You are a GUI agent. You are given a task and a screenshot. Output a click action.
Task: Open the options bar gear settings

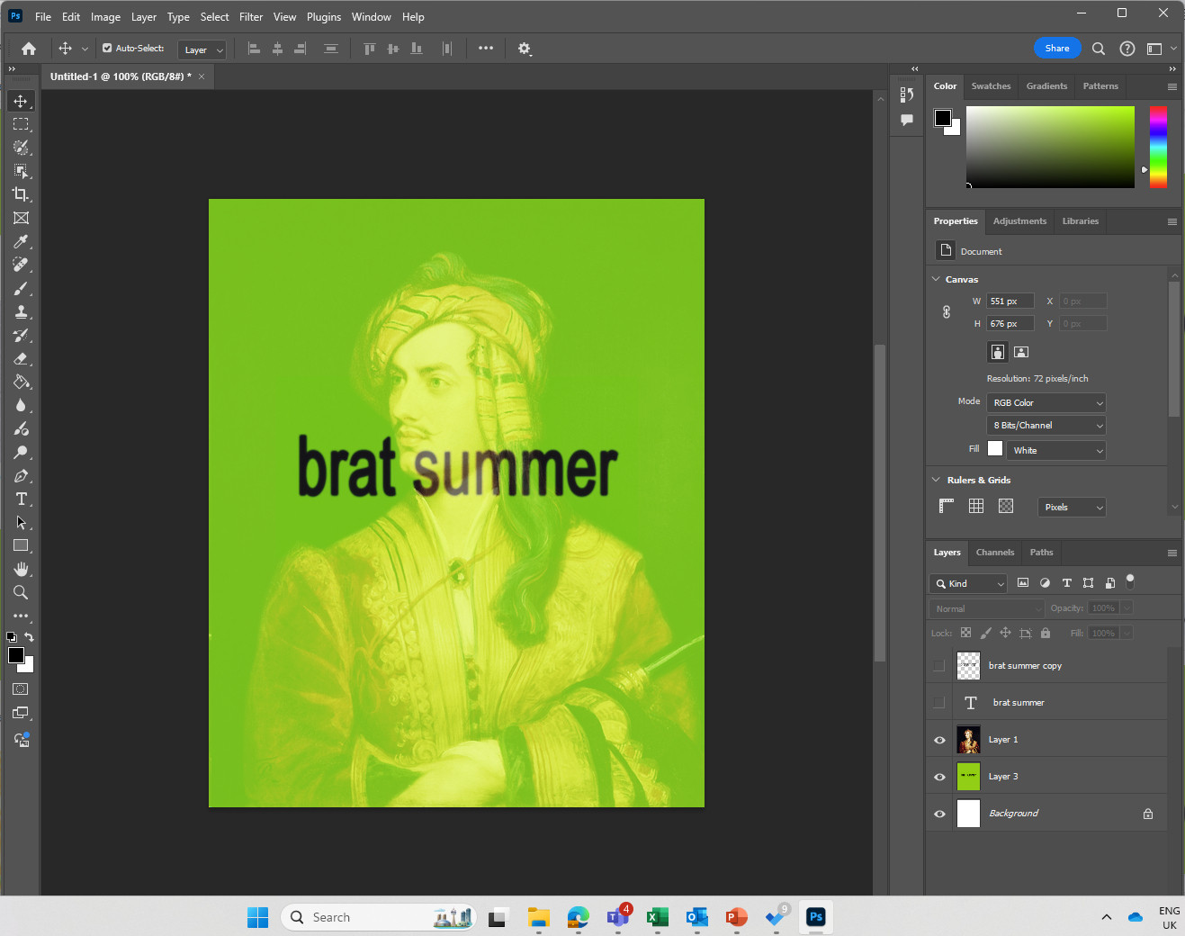point(525,49)
